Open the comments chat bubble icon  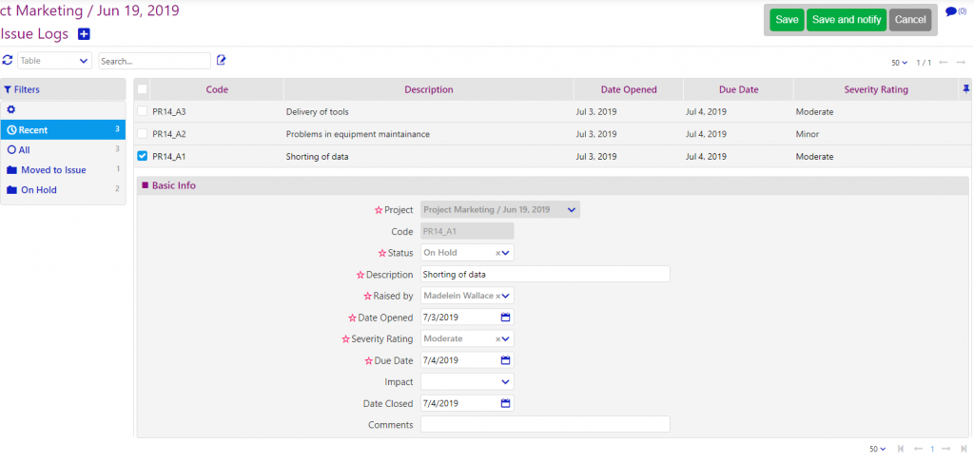pos(950,12)
